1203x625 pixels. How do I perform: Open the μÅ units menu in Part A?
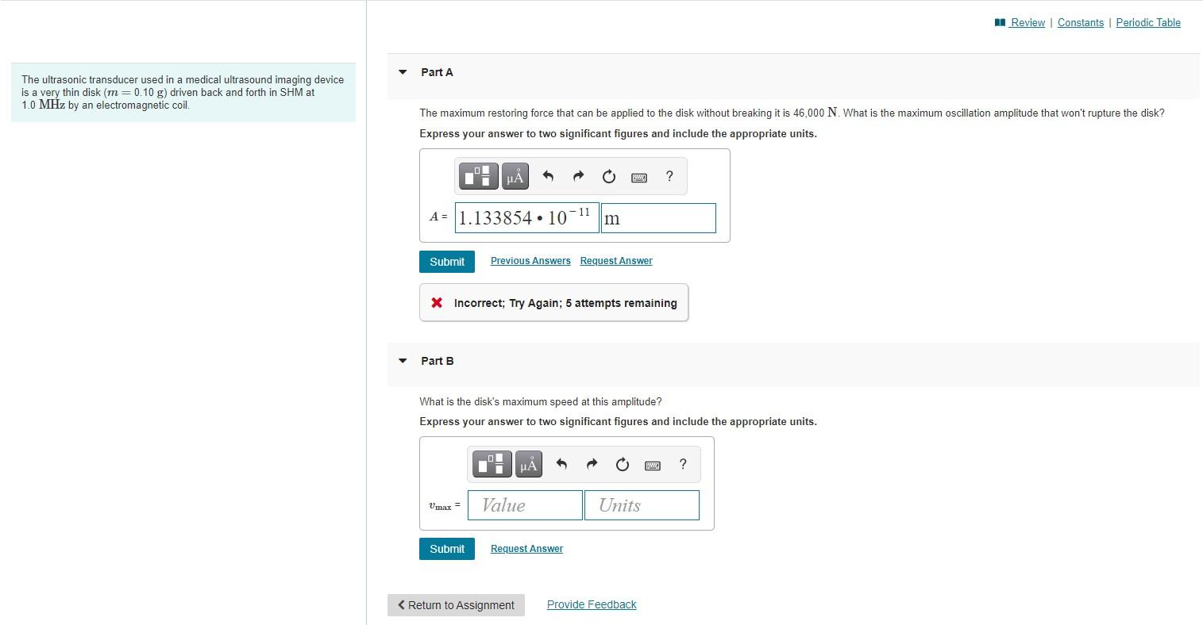(x=515, y=176)
